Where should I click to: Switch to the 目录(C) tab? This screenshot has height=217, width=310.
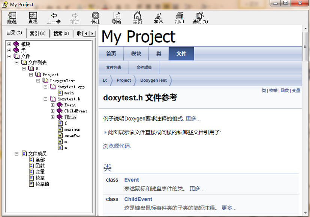[14, 33]
